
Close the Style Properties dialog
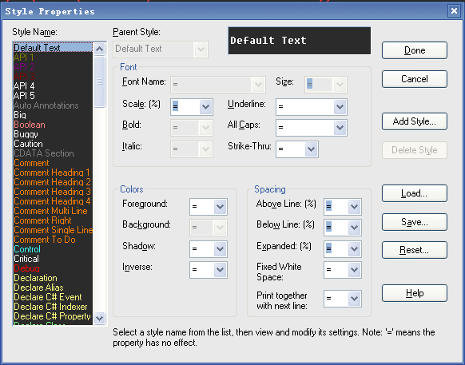coord(454,11)
